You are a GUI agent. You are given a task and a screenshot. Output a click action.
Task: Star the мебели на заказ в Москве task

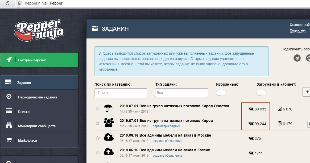98,138
